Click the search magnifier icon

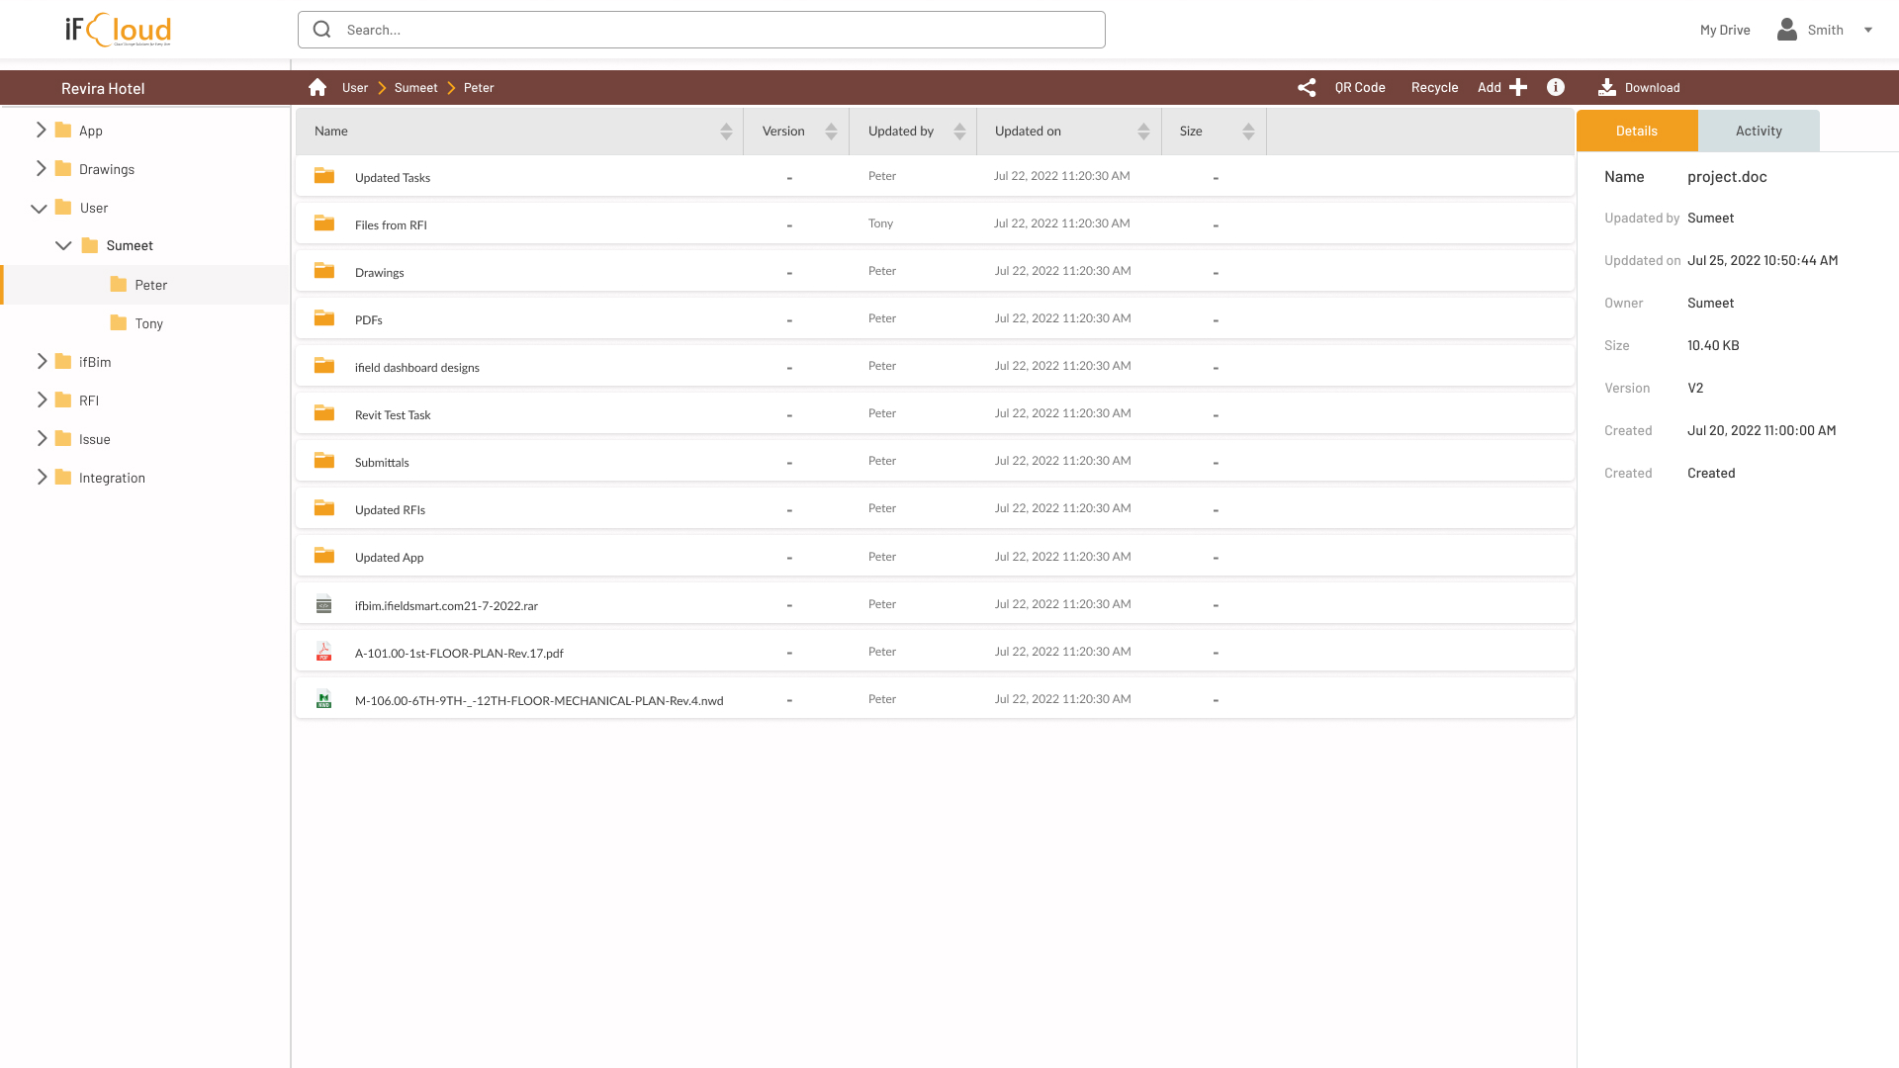pyautogui.click(x=321, y=29)
